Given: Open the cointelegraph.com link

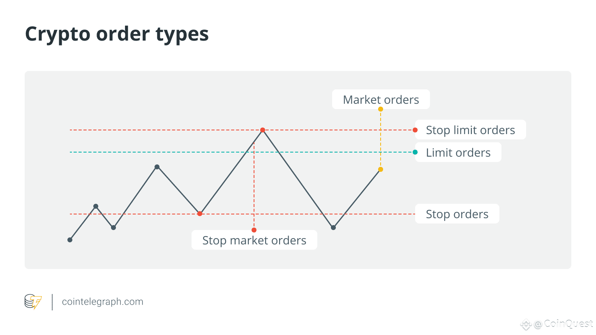Looking at the screenshot, I should [103, 302].
